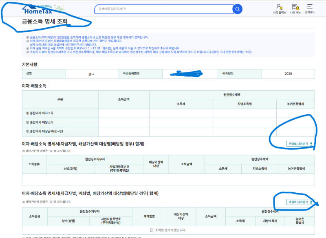
Task: Select row ① 종합과세 이자소득
Action: pos(168,113)
